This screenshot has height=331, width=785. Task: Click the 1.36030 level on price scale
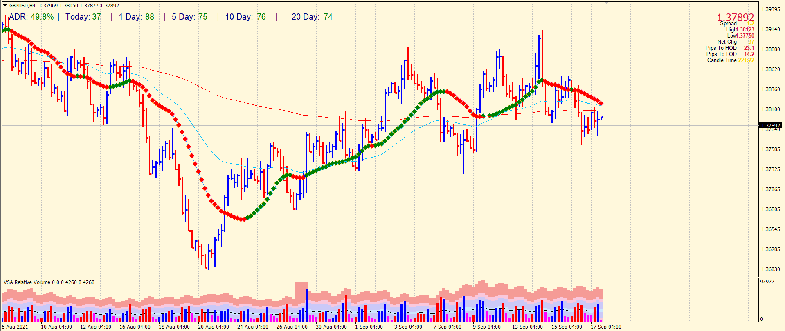(770, 269)
